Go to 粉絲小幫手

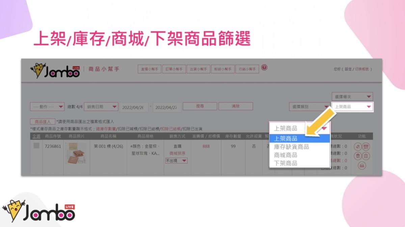point(223,69)
